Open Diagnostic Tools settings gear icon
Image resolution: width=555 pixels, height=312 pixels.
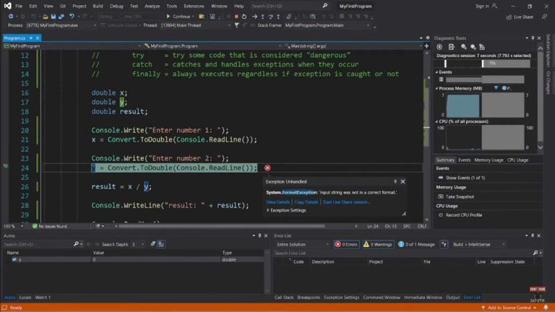pos(439,47)
